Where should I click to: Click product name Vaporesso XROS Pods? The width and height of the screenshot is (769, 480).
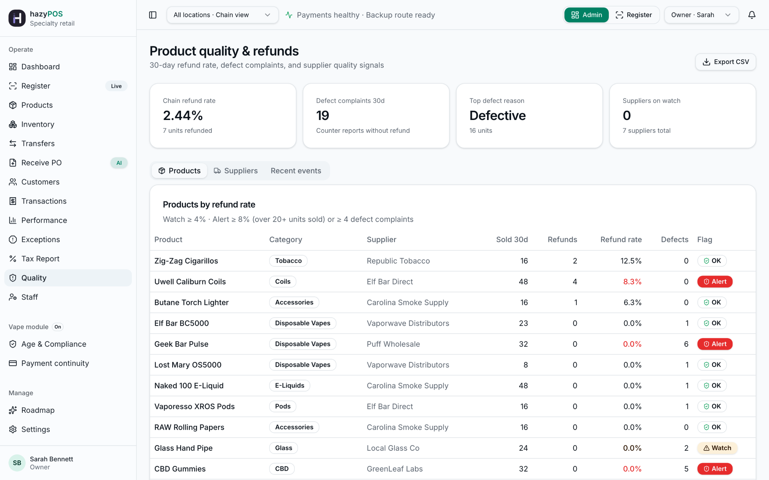pos(195,406)
